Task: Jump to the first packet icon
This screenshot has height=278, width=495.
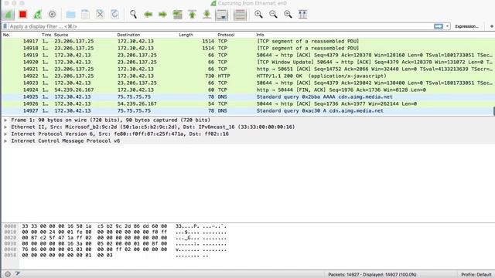Action: (x=193, y=14)
